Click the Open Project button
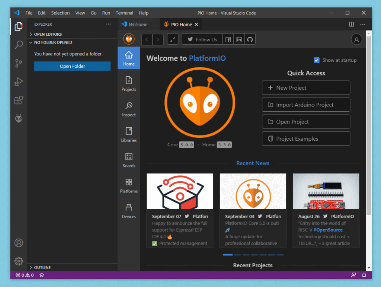 (x=306, y=122)
